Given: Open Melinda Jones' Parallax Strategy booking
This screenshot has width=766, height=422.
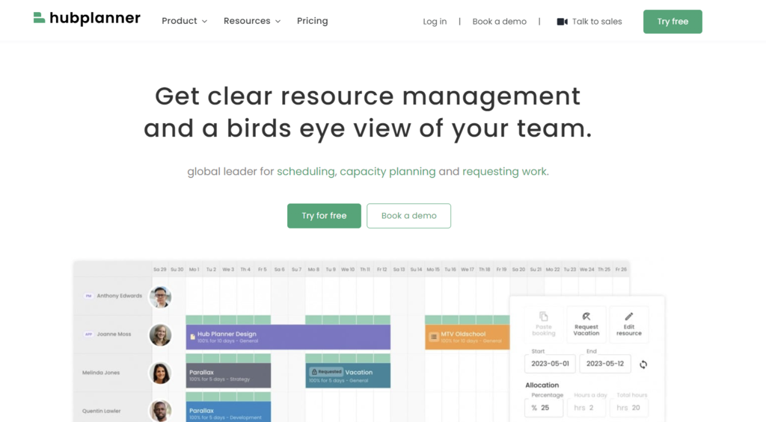Looking at the screenshot, I should [x=228, y=376].
